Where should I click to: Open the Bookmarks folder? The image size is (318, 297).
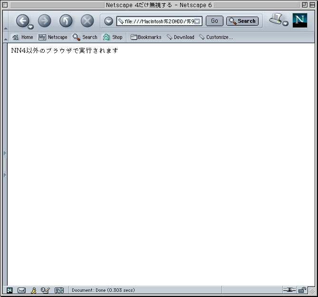(x=146, y=37)
